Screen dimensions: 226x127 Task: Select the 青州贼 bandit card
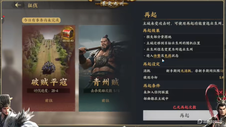coord(104,68)
